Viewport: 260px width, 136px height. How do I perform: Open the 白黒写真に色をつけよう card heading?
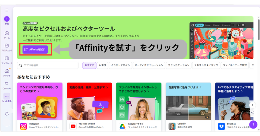coord(185,88)
